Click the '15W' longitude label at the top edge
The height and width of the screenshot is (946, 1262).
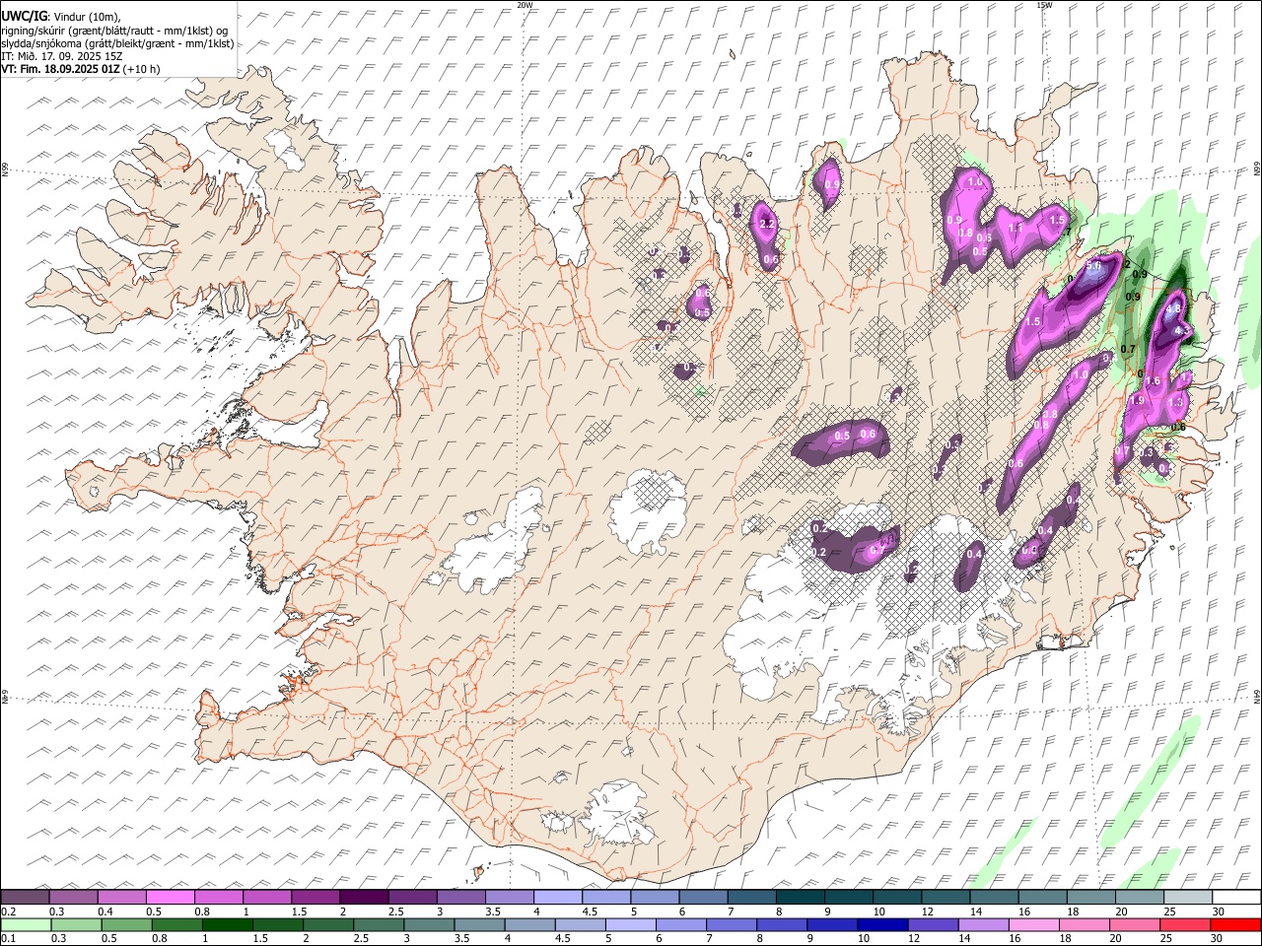click(x=1044, y=5)
